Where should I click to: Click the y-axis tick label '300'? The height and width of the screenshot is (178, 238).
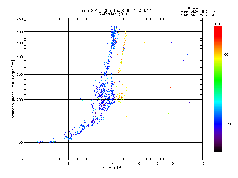pyautogui.click(x=20, y=75)
